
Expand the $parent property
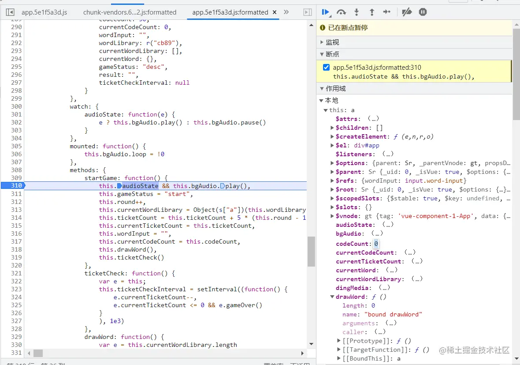332,172
